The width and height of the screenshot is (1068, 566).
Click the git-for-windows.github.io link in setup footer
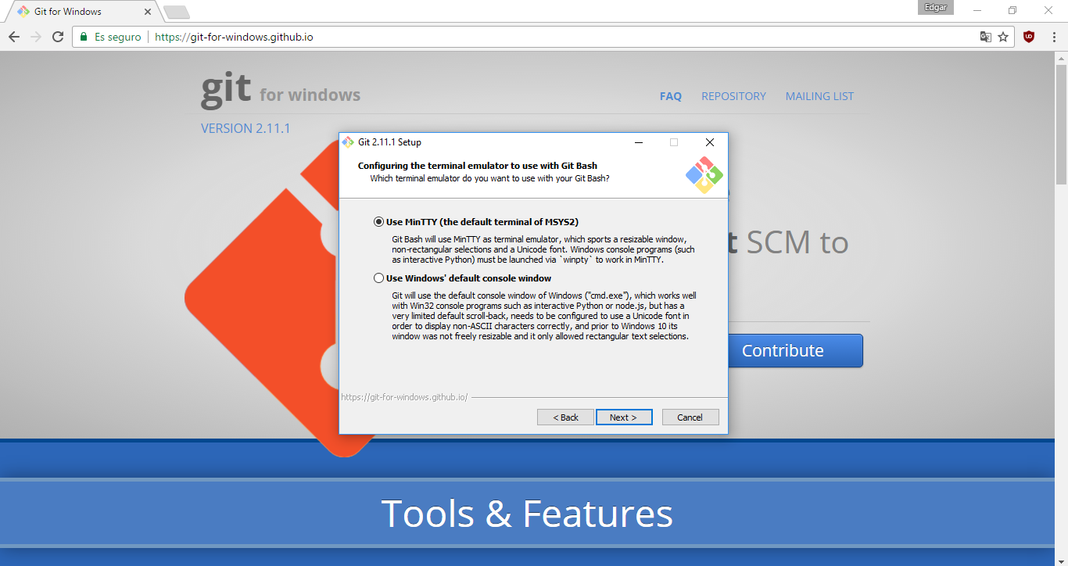tap(404, 397)
